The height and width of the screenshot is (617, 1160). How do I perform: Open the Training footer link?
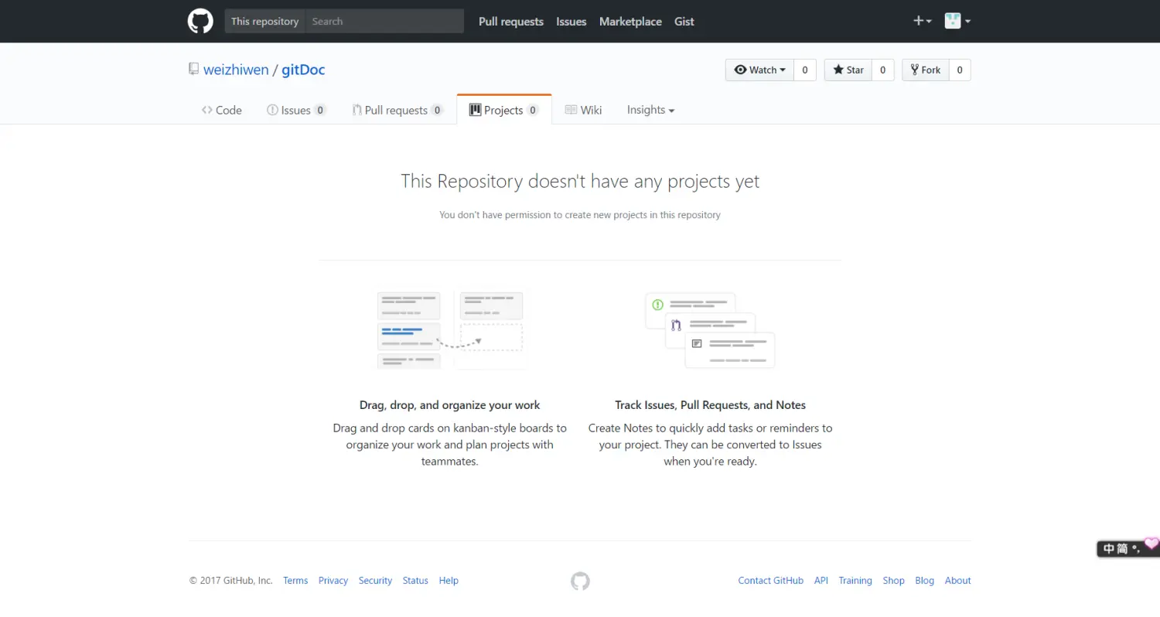855,581
